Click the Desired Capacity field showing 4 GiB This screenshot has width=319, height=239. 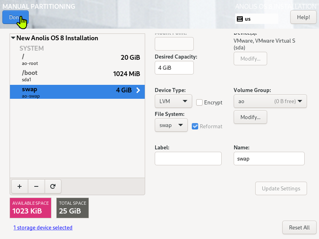tap(174, 68)
